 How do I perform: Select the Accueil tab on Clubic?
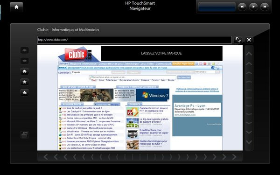coord(63,63)
